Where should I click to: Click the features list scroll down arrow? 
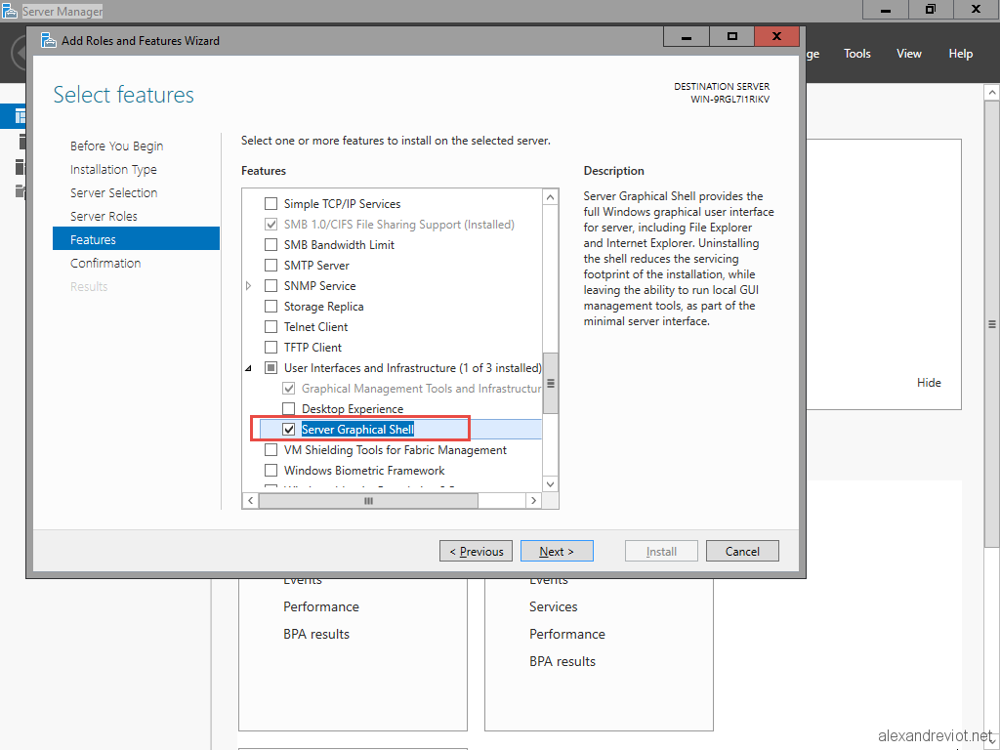click(551, 484)
